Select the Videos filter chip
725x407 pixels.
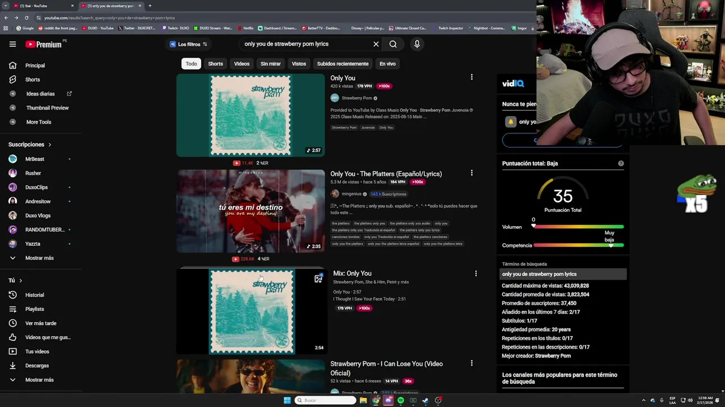coord(242,64)
